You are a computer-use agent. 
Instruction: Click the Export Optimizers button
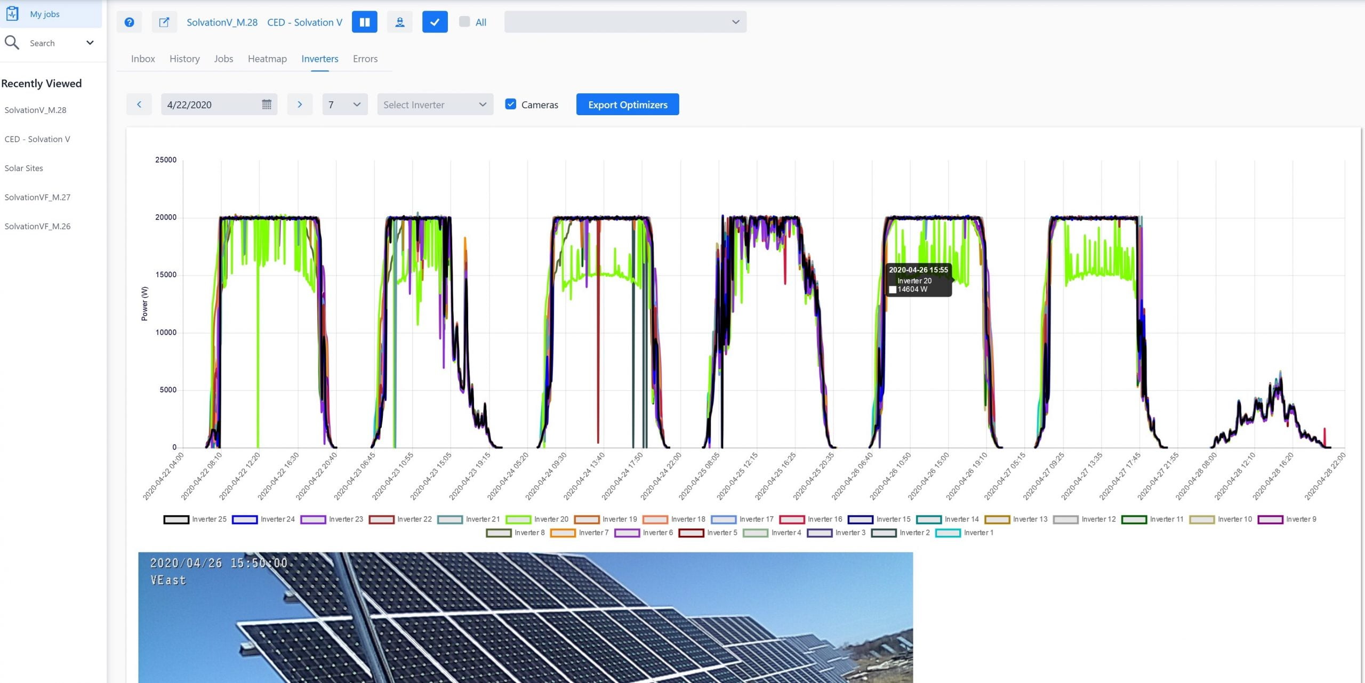tap(627, 104)
